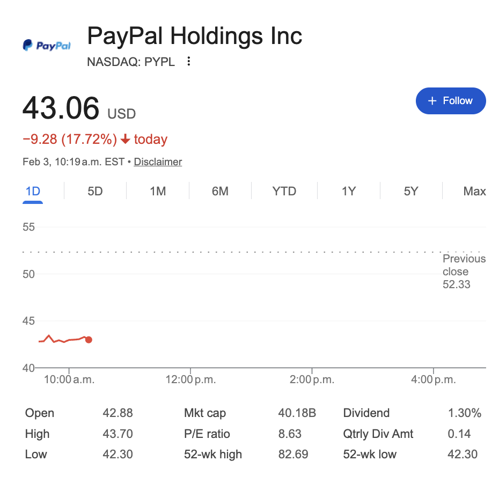The width and height of the screenshot is (499, 483).
Task: Open the 5Y chart view
Action: click(x=410, y=191)
